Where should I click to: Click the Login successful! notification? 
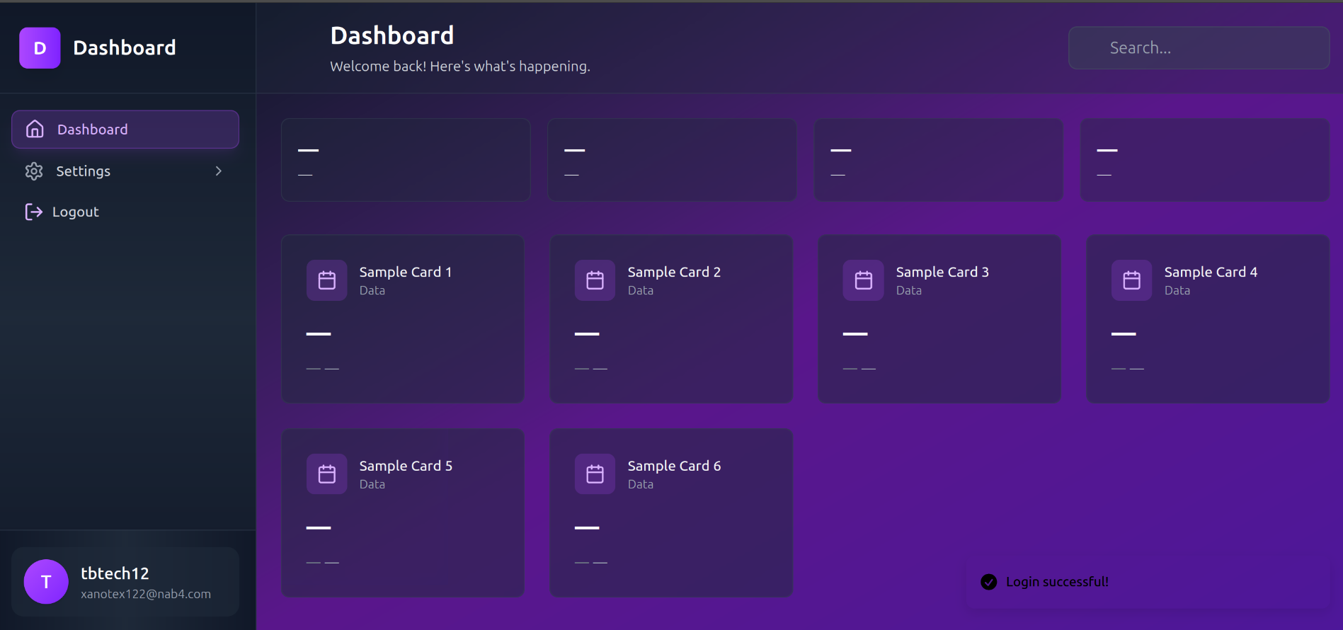pos(1148,582)
